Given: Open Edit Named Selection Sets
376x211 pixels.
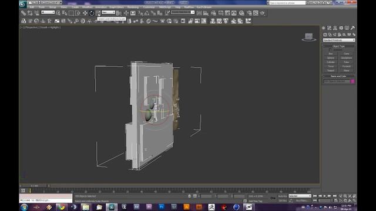Looking at the screenshot, I should tap(167, 13).
